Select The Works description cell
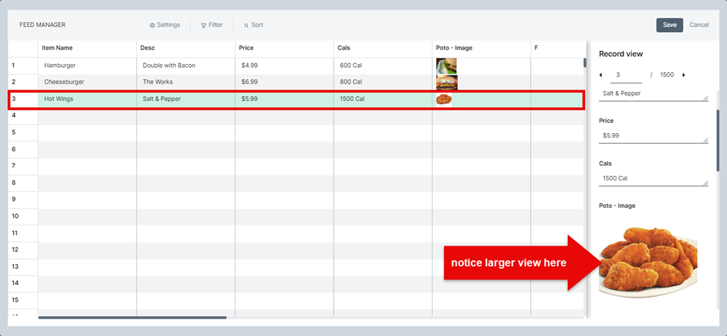Screen dimensions: 727x336 point(186,82)
